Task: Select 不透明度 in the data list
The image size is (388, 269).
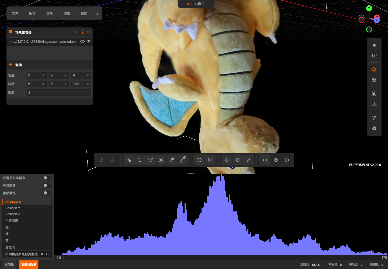Action: tap(27, 221)
